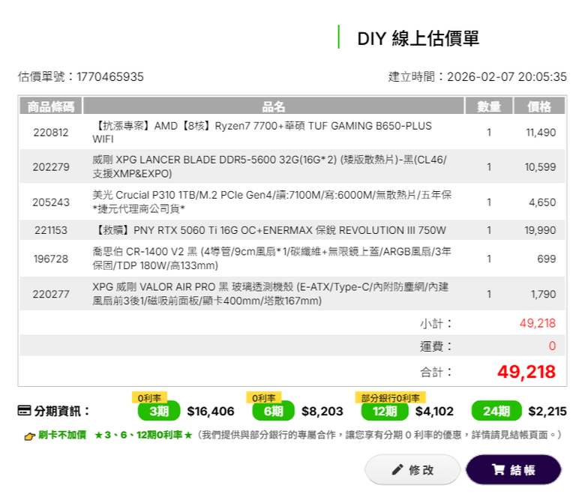Click the price 11,490

pos(541,133)
